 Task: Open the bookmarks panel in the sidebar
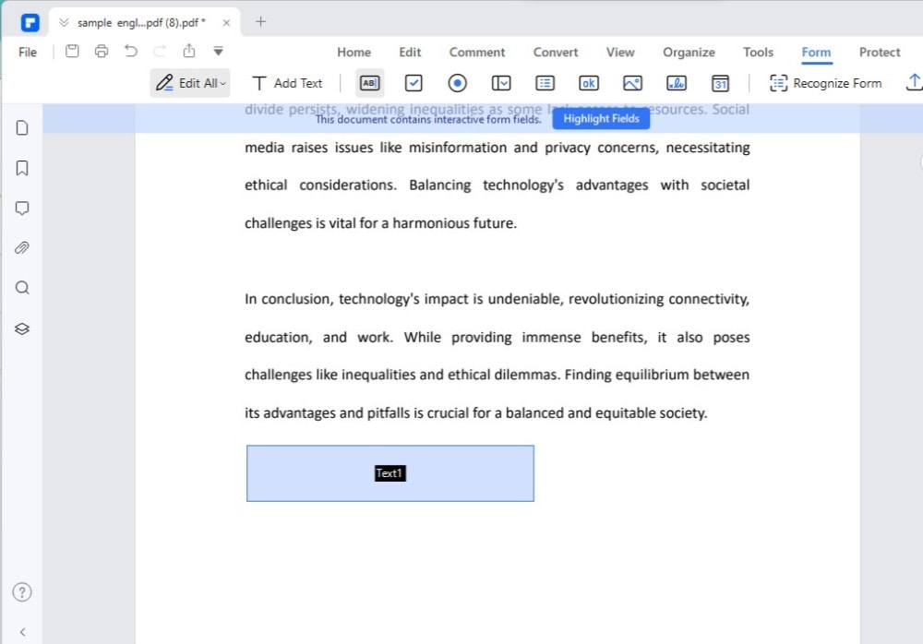[x=22, y=168]
